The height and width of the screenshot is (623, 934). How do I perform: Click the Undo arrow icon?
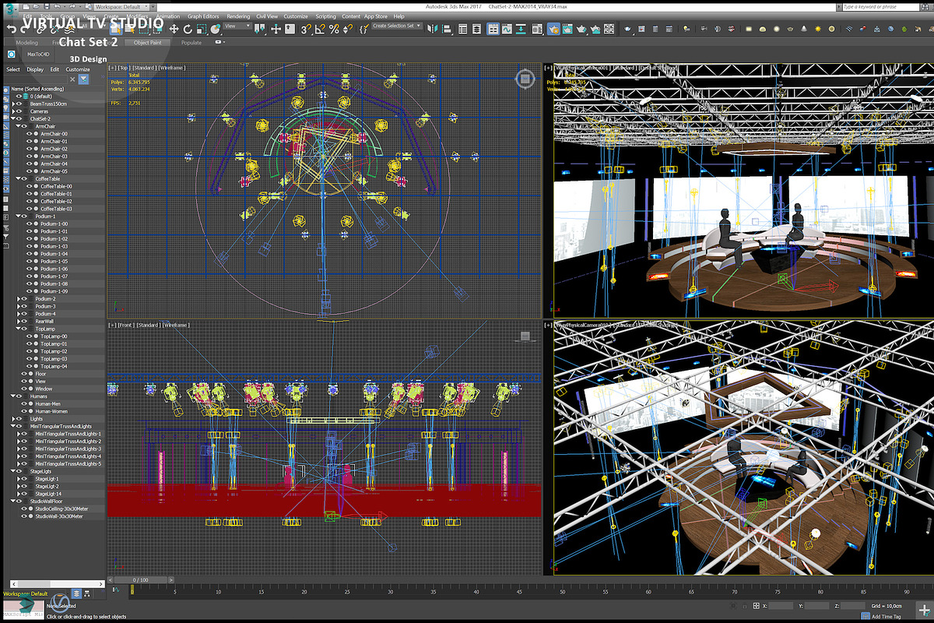point(11,29)
